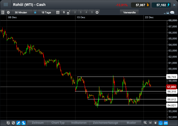Open the 18 Tage period dropdown
178x126 pixels.
pos(46,12)
